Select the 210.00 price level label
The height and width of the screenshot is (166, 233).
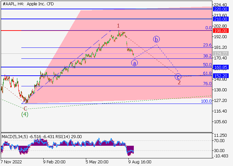pyautogui.click(x=220, y=19)
